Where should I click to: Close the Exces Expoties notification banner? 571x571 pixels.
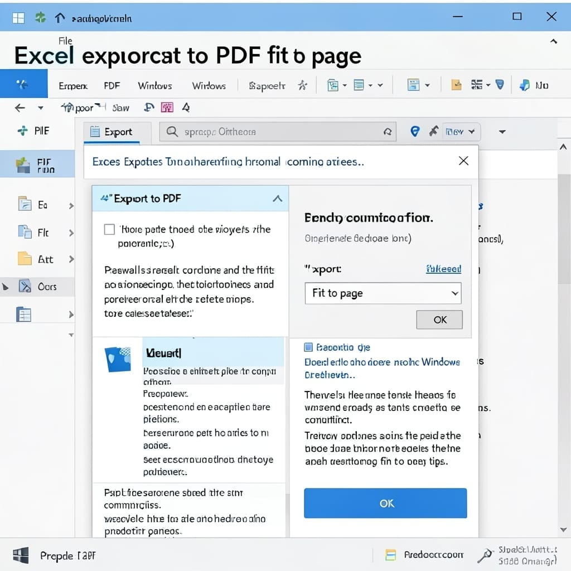click(x=463, y=161)
